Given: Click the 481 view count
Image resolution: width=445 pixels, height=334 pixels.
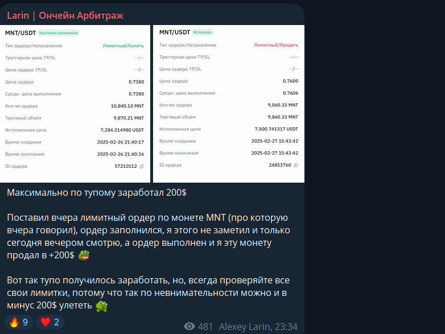Looking at the screenshot, I should point(205,327).
